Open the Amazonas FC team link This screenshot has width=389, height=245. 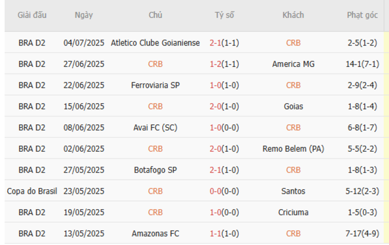point(156,234)
